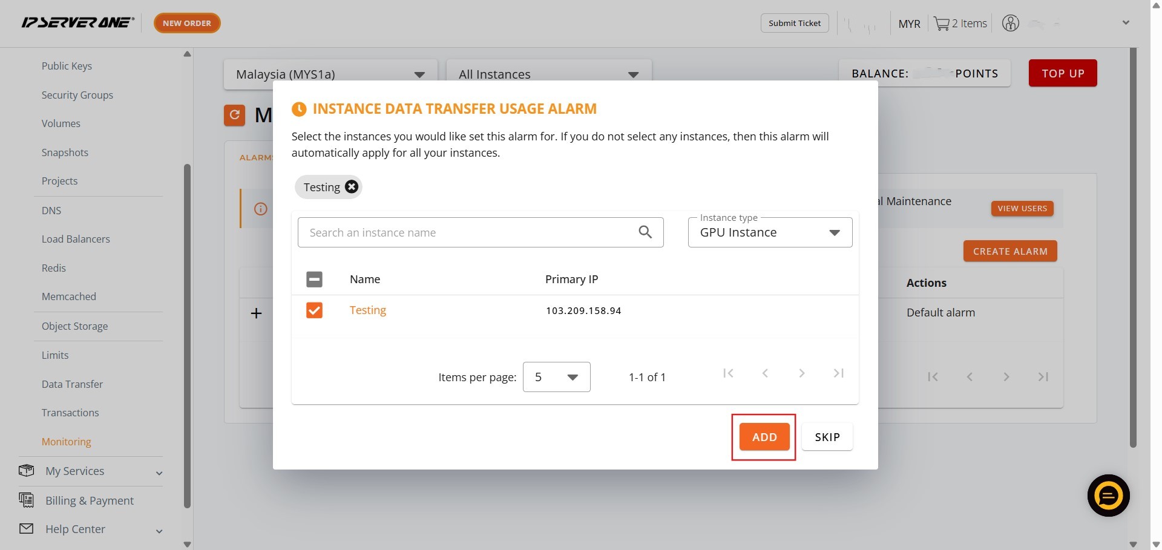Image resolution: width=1162 pixels, height=550 pixels.
Task: Uncheck the Testing instance checkbox
Action: pos(314,310)
